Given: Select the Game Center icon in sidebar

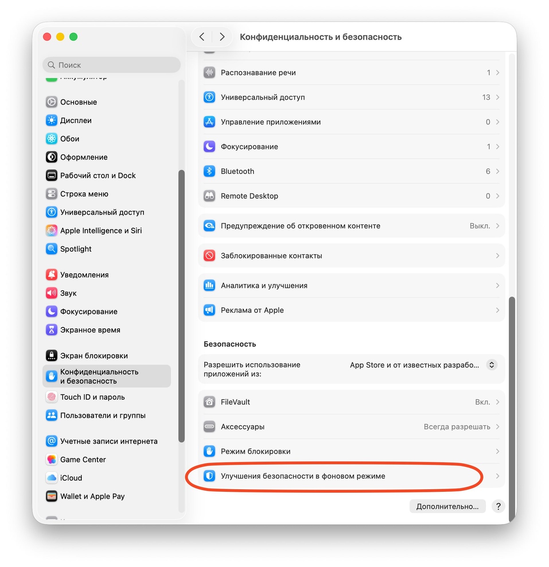Looking at the screenshot, I should click(51, 459).
